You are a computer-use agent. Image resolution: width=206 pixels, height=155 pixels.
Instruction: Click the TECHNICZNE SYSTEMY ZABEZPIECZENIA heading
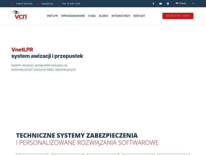[77, 136]
